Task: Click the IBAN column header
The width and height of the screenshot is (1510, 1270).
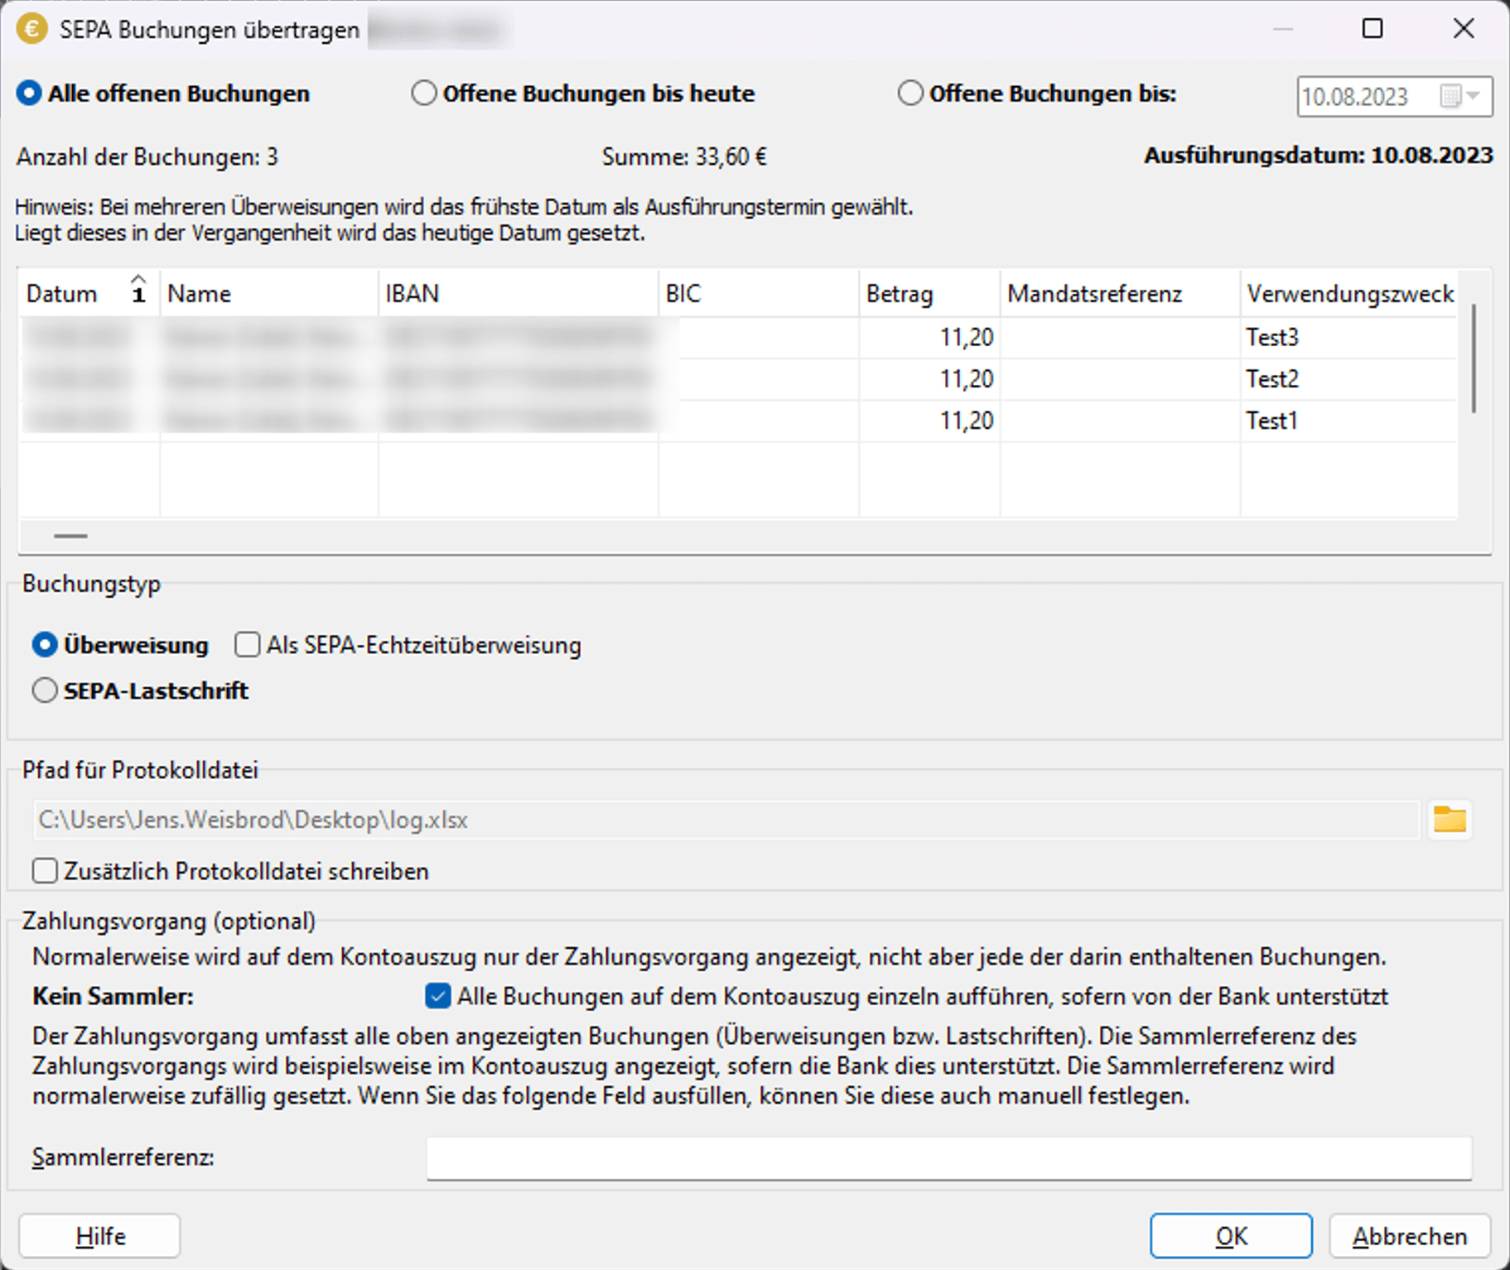Action: pyautogui.click(x=412, y=294)
